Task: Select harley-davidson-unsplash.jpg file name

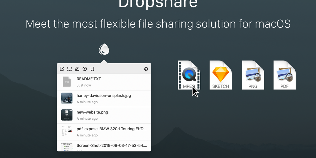Action: click(104, 96)
